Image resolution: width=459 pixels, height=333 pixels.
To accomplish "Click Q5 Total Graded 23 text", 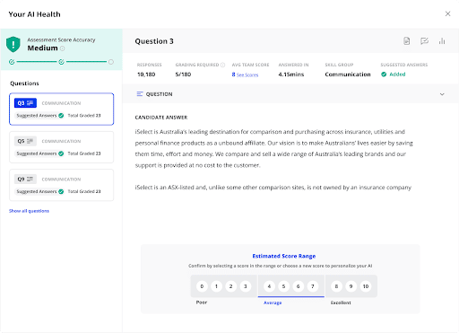I will 84,153.
